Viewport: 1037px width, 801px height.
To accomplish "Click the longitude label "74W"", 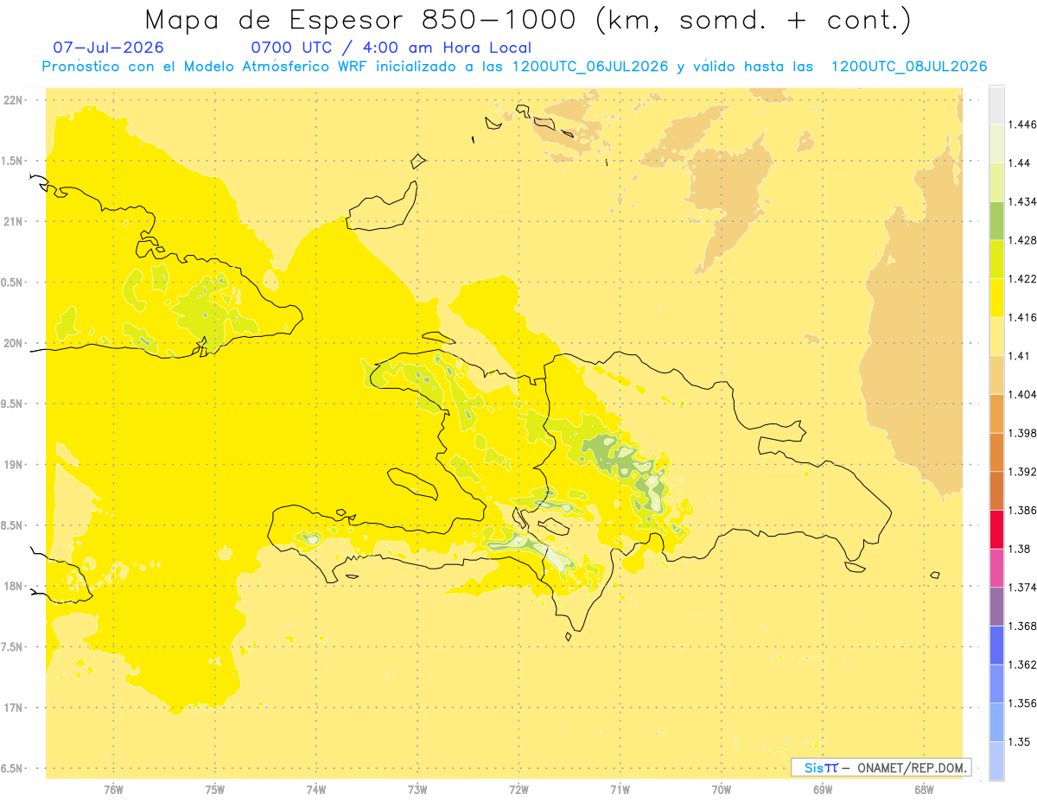I will 316,790.
